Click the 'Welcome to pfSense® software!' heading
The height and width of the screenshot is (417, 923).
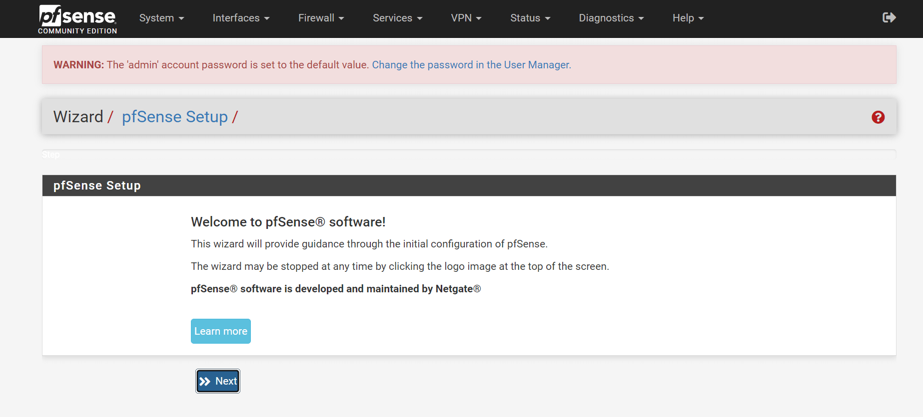coord(288,222)
